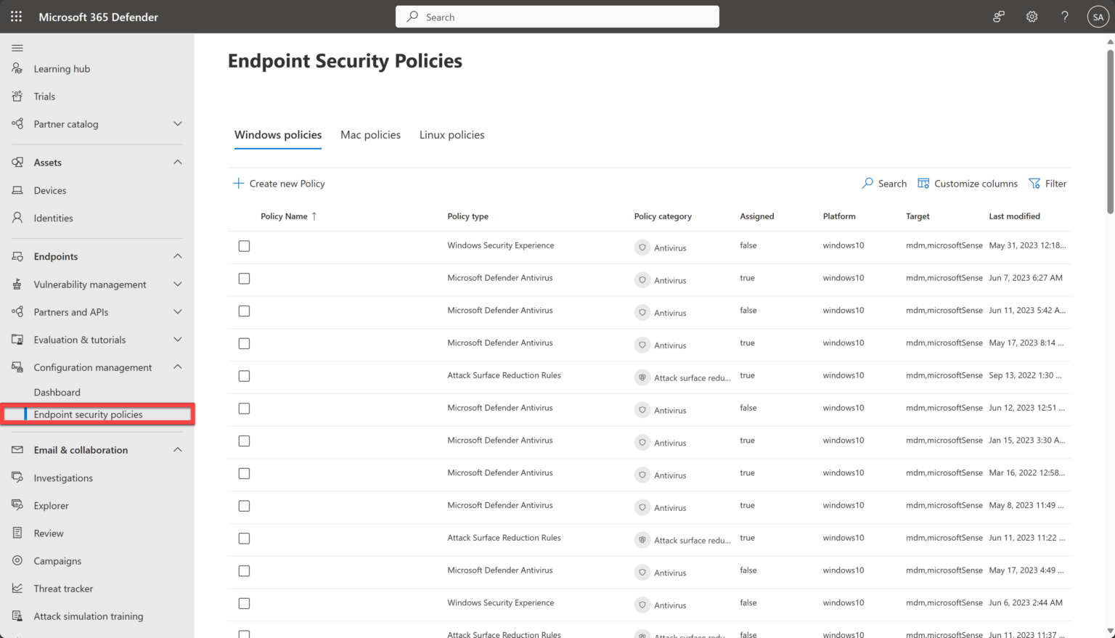
Task: Check the Jun 6, 2023 2:44 AM row checkbox
Action: click(244, 603)
